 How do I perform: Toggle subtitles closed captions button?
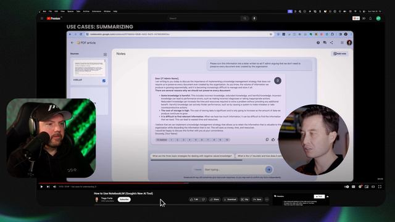pos(354,187)
